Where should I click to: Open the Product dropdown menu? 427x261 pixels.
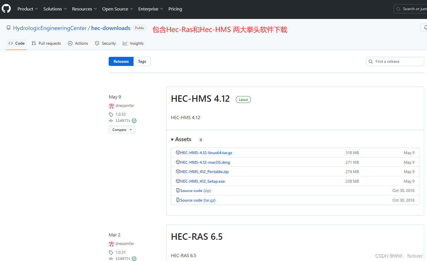tap(27, 9)
